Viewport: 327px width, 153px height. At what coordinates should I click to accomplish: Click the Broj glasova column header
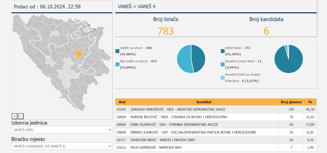pos(291,102)
